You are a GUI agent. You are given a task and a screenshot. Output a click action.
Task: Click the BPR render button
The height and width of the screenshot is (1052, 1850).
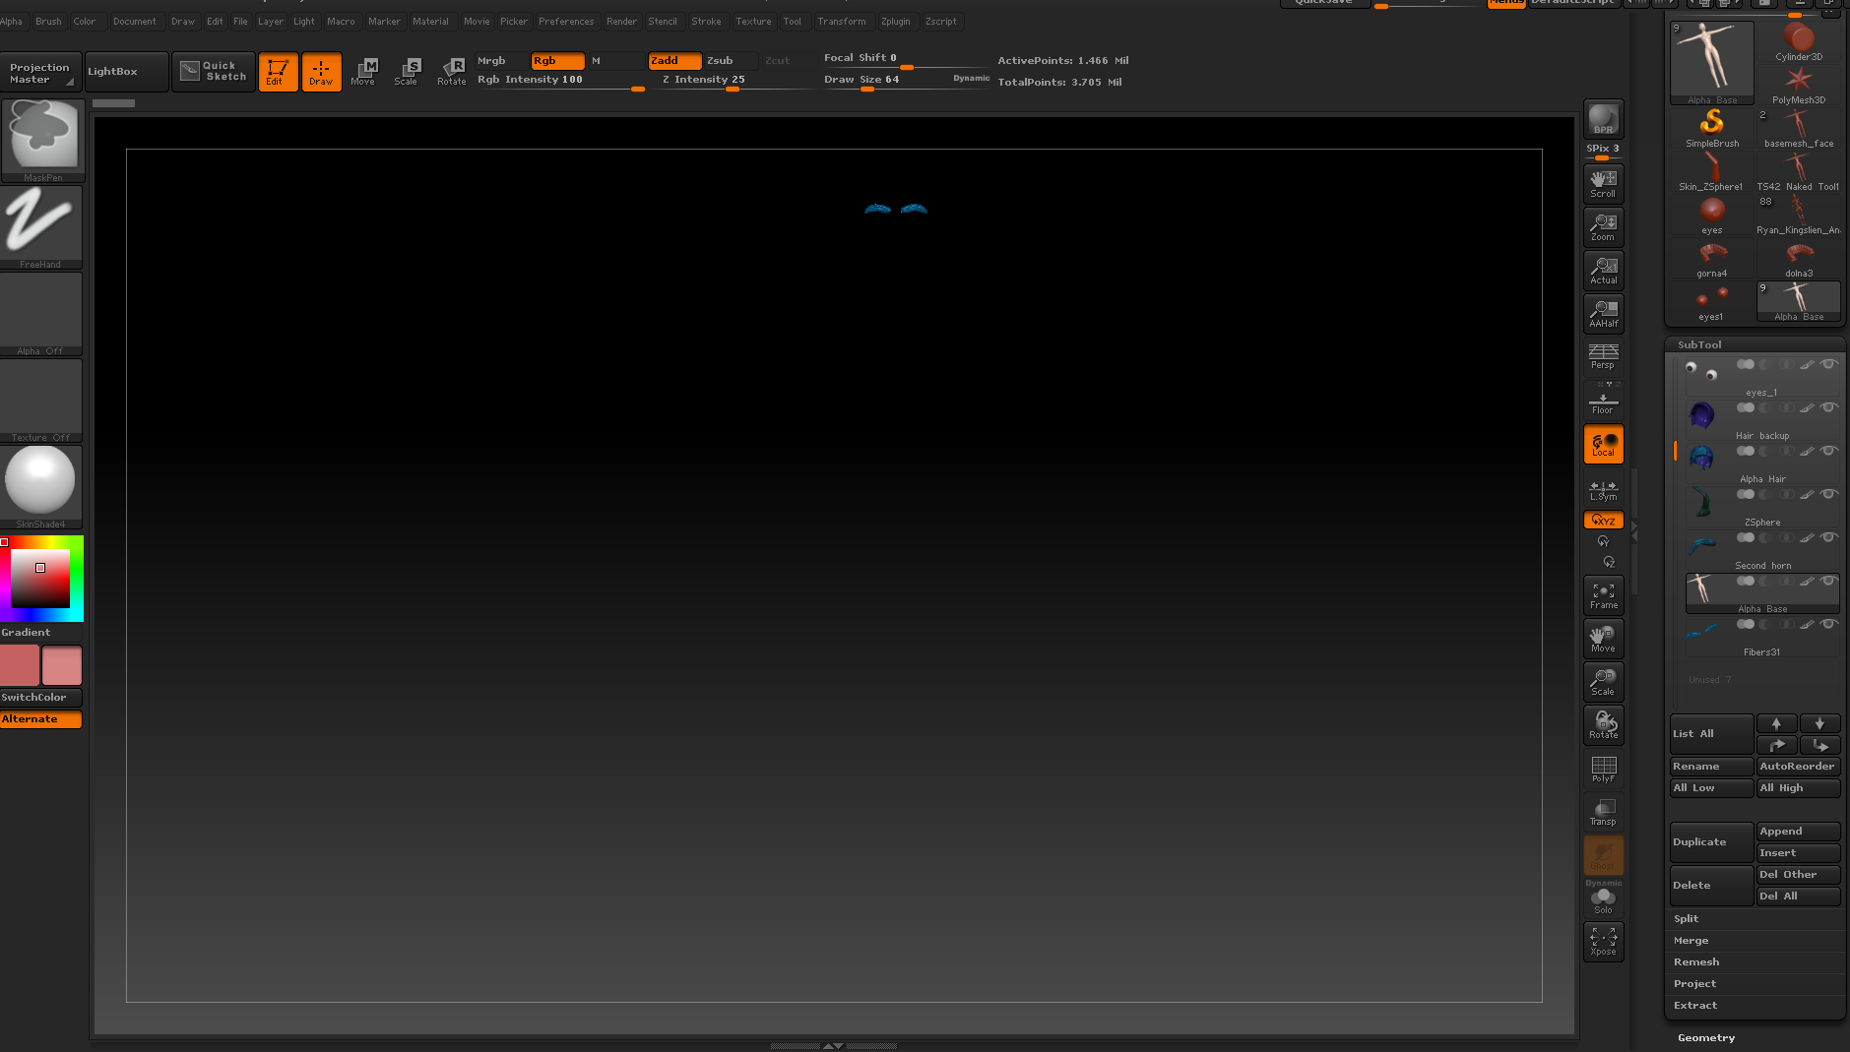click(x=1603, y=119)
